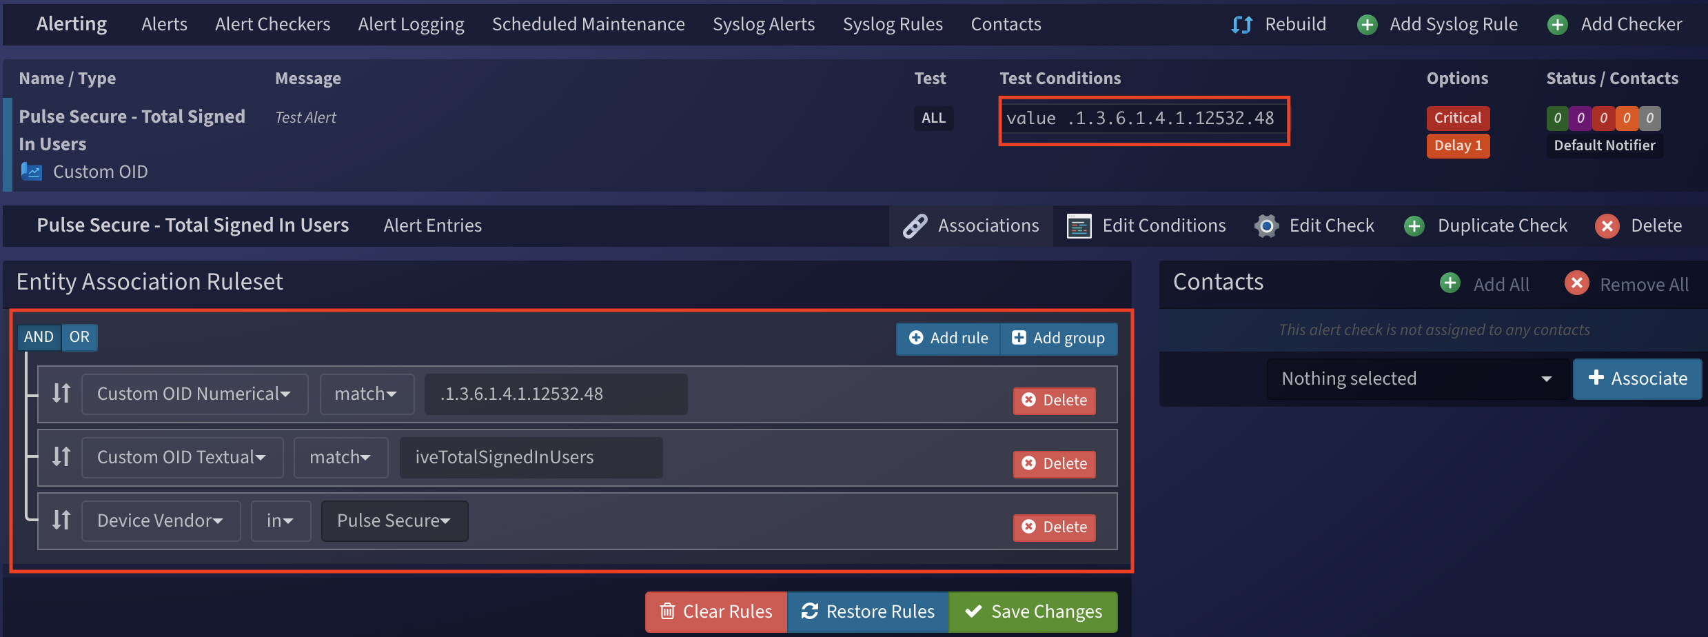Open the Syslog Alerts menu item
This screenshot has height=637, width=1708.
(x=764, y=24)
